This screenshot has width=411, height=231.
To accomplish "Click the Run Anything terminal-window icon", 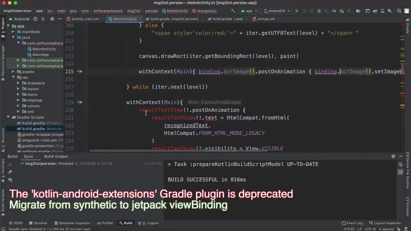I will [368, 11].
